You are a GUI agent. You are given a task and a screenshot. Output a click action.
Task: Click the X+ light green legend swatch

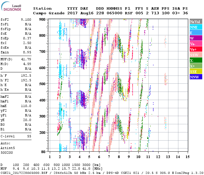pyautogui.click(x=195, y=66)
